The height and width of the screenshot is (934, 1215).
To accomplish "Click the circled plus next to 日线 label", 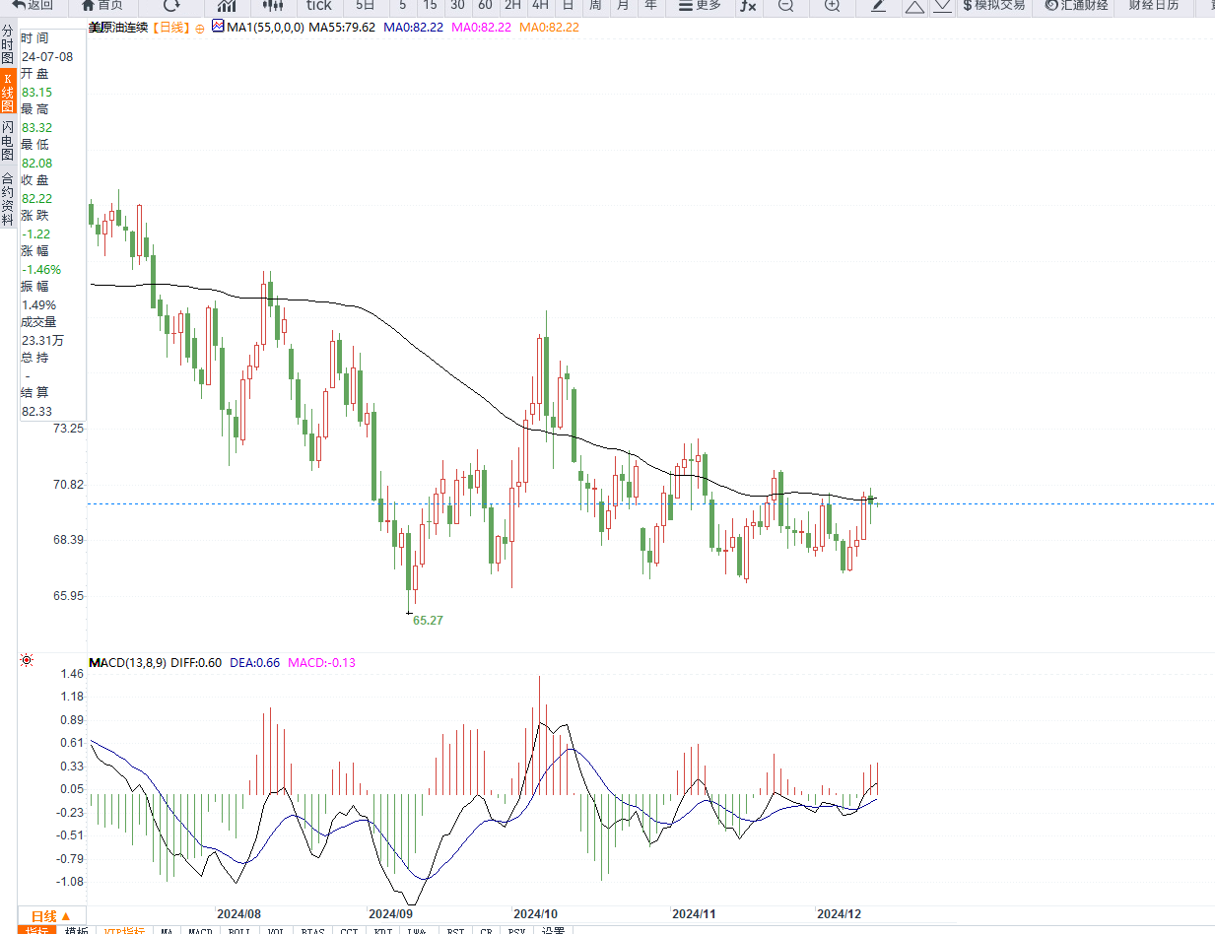I will coord(200,29).
